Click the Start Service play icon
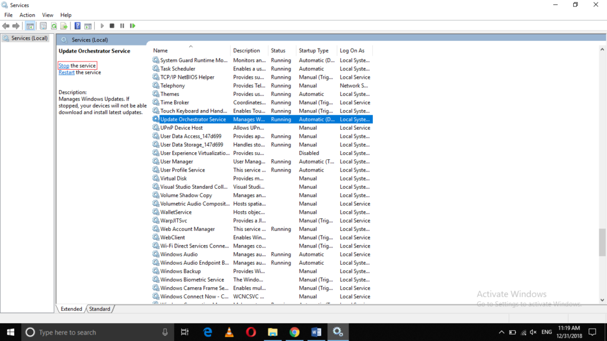This screenshot has width=607, height=341. (x=102, y=26)
